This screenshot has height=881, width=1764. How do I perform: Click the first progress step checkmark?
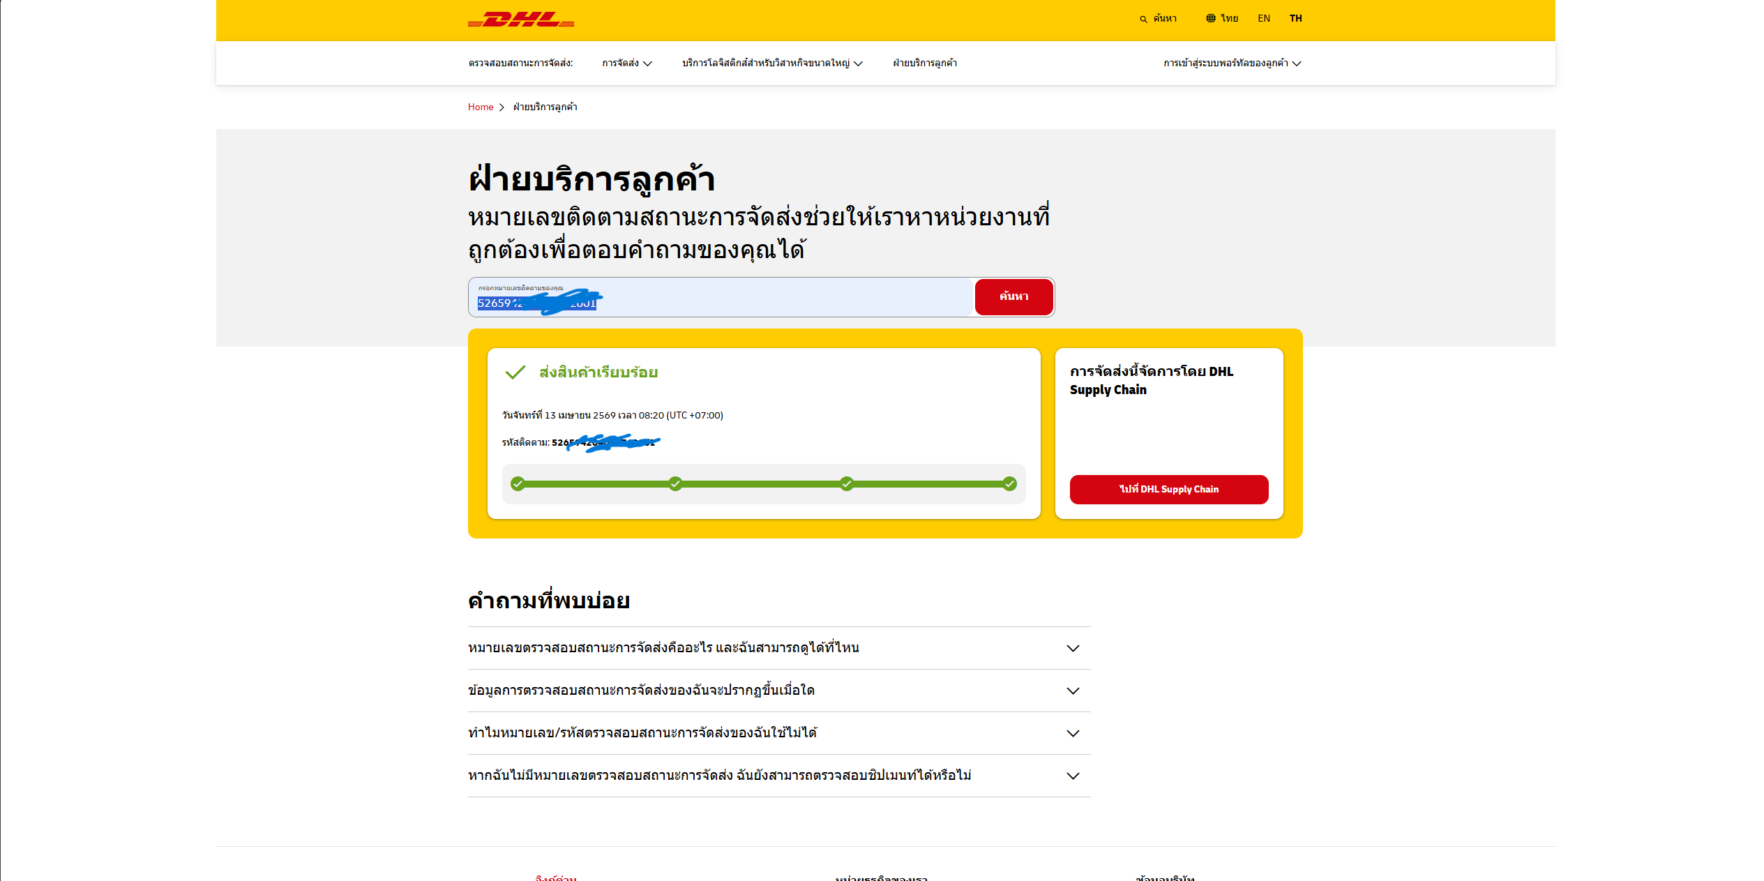[x=518, y=484]
